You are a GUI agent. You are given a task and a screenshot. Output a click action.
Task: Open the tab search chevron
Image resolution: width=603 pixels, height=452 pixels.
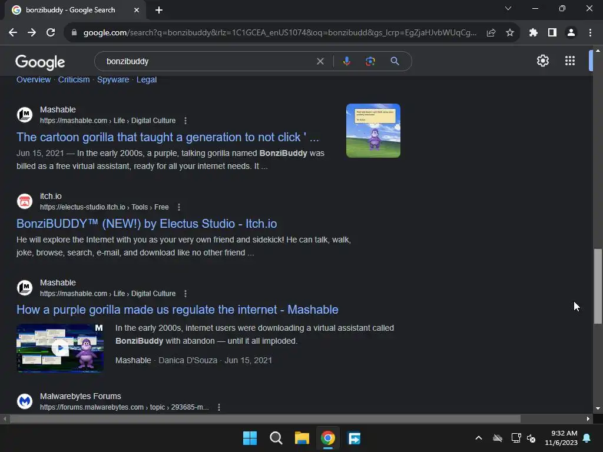(508, 8)
